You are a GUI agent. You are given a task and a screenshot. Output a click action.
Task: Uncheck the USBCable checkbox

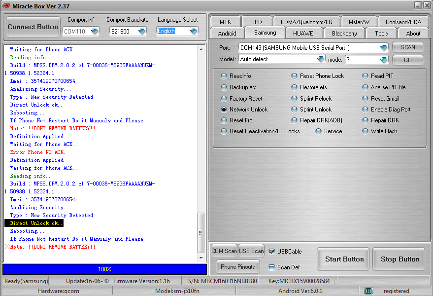(x=272, y=252)
